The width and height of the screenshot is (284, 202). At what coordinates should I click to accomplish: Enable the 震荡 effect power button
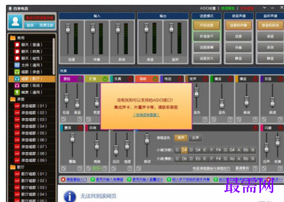tap(80, 128)
